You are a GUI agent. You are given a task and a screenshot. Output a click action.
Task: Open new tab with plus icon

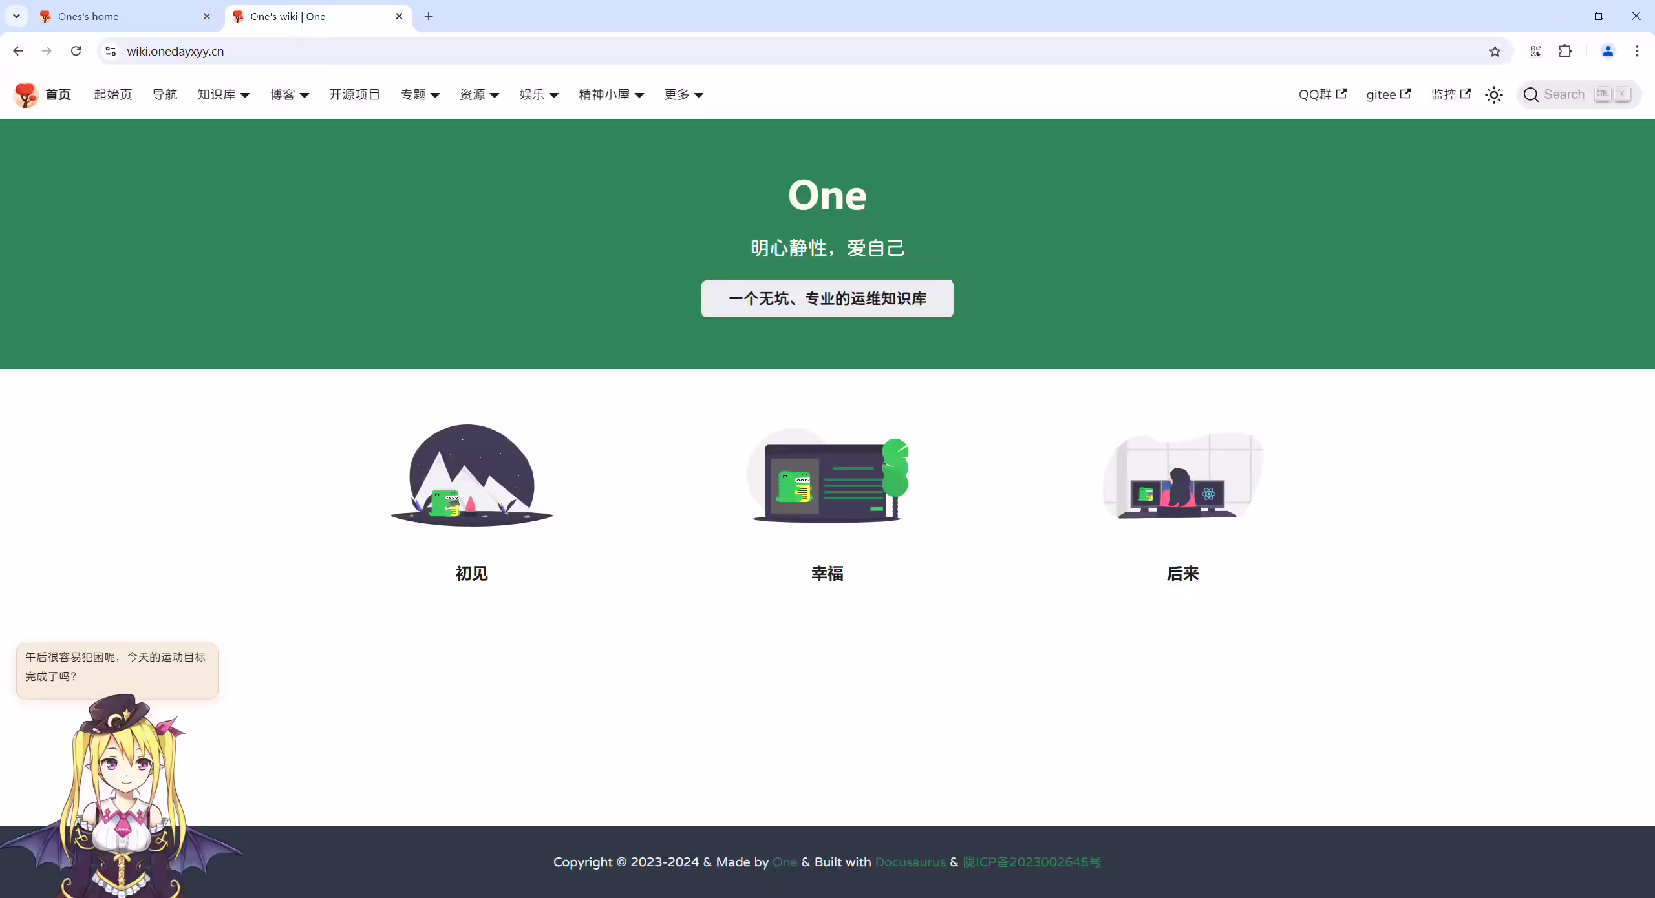(429, 16)
